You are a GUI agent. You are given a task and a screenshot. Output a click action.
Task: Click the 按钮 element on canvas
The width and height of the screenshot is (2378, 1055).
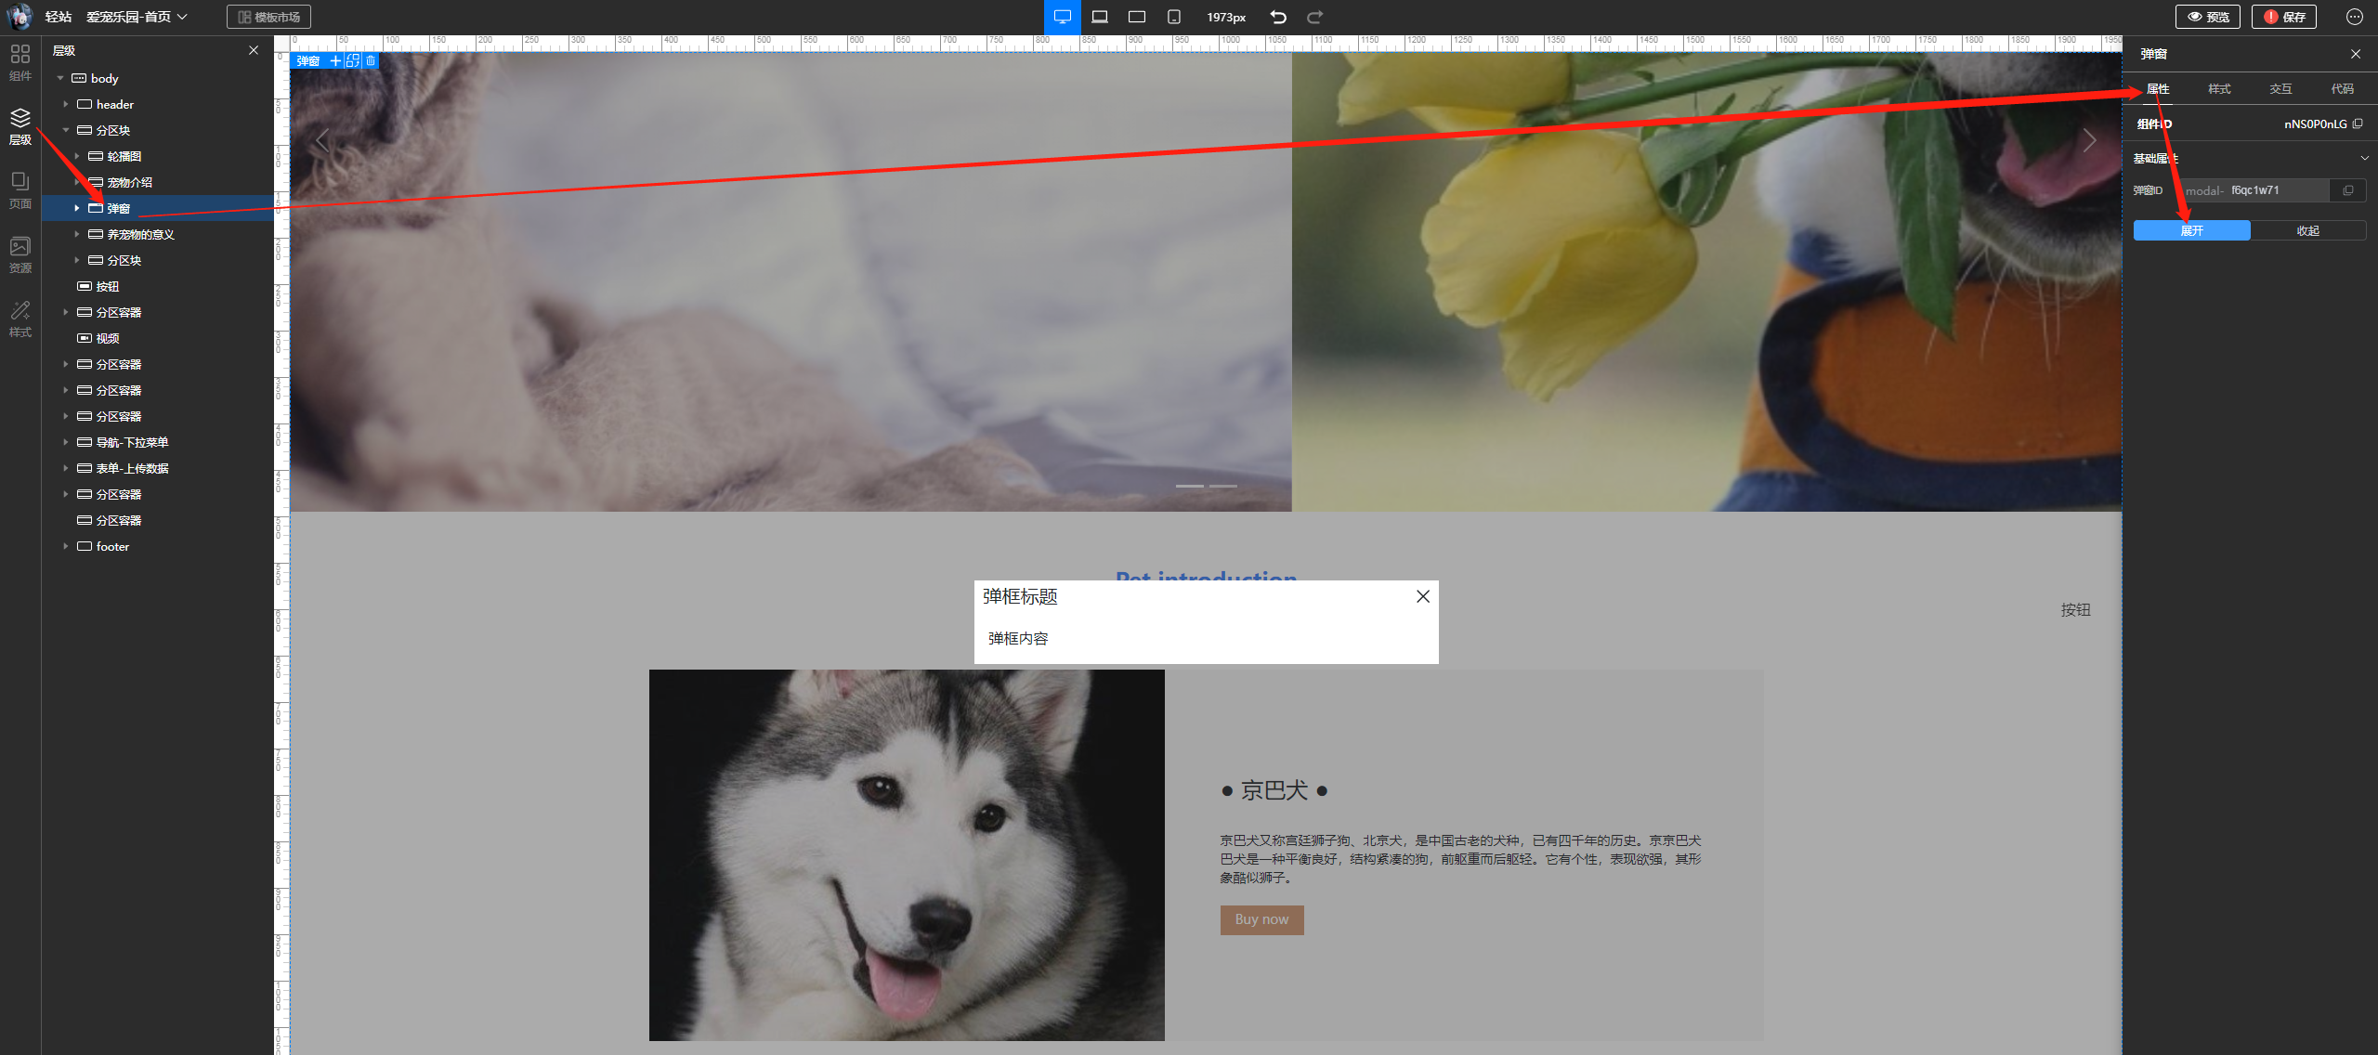[2075, 610]
